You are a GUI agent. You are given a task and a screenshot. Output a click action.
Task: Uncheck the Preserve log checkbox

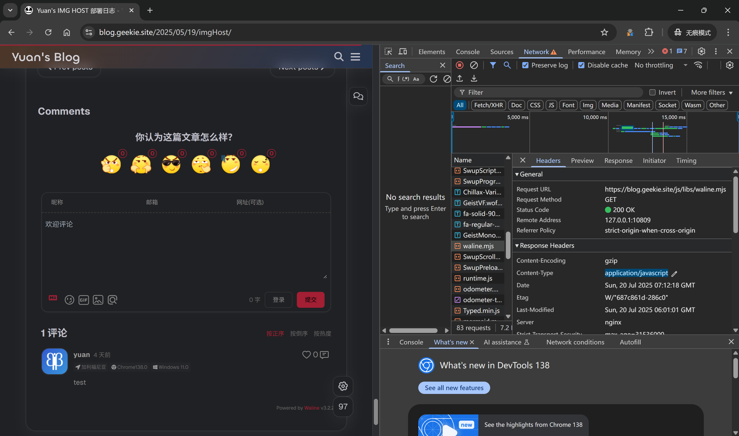click(x=525, y=65)
